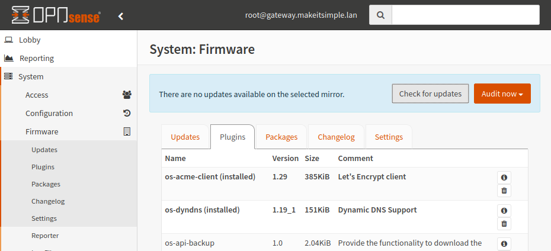Click the OPNsense logo
Viewport: 551px width, 251px height.
tap(56, 15)
